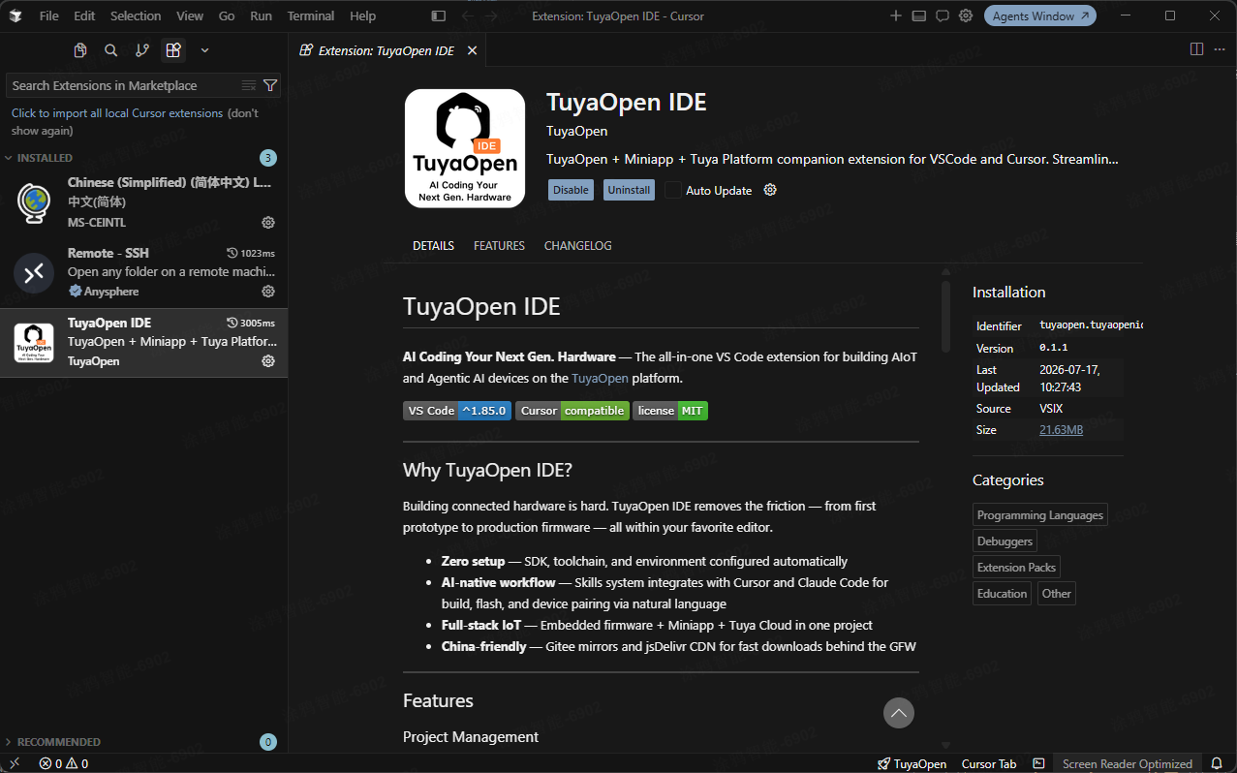Open the Extension Packs category
This screenshot has width=1237, height=773.
pos(1016,568)
